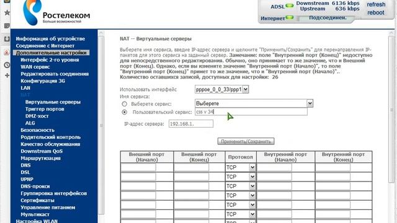Screen dimensions: 397x223
Task: Open the first row TCP protocol dropdown
Action: click(x=240, y=167)
